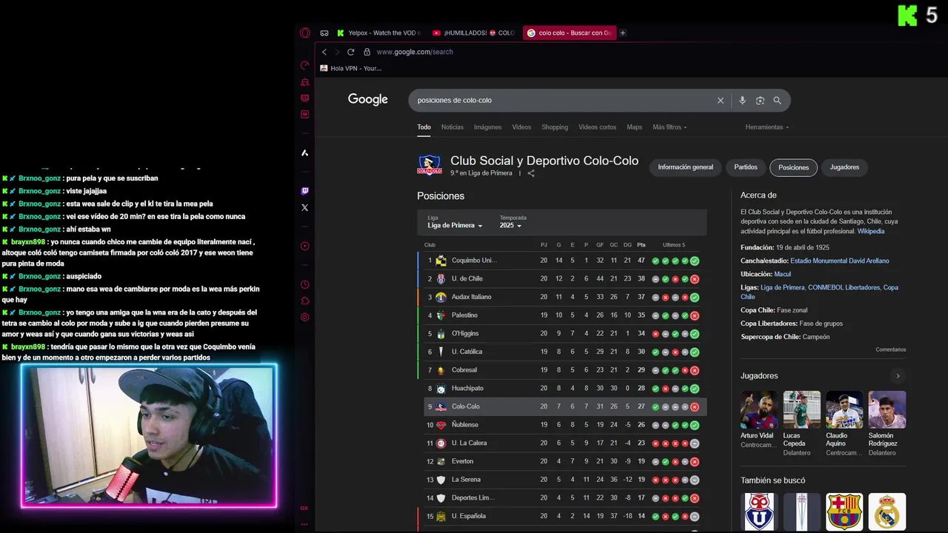Select the Noticias search filter
The width and height of the screenshot is (948, 533).
coord(452,127)
